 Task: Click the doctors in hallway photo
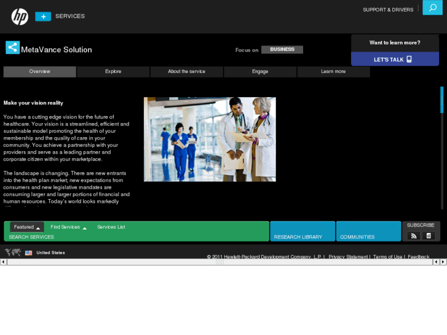click(210, 139)
